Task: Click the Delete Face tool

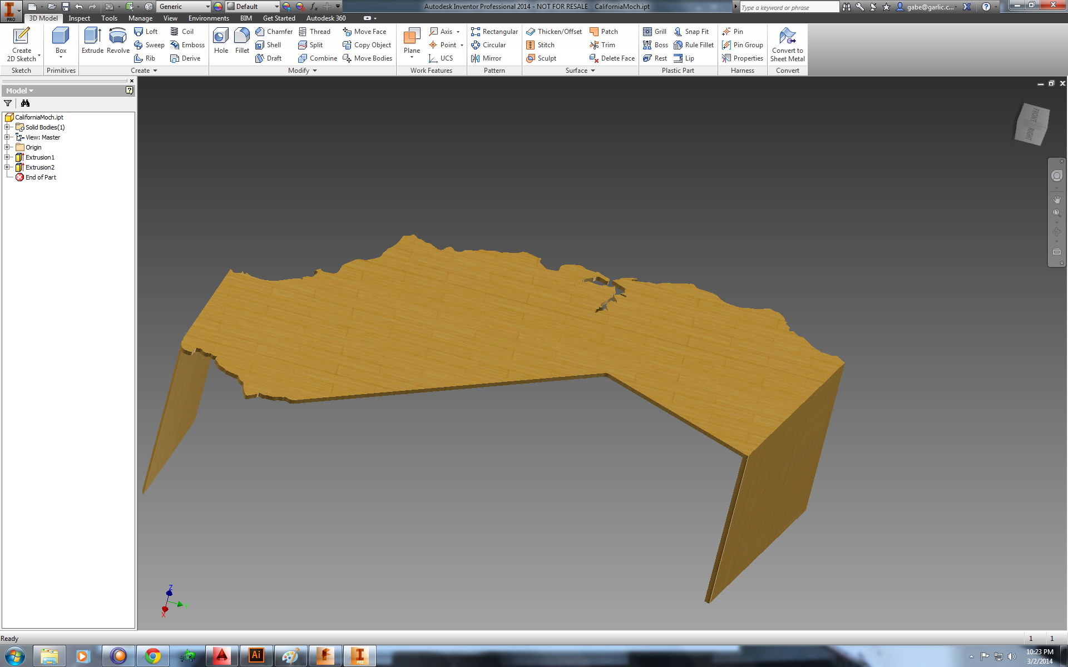Action: click(612, 58)
